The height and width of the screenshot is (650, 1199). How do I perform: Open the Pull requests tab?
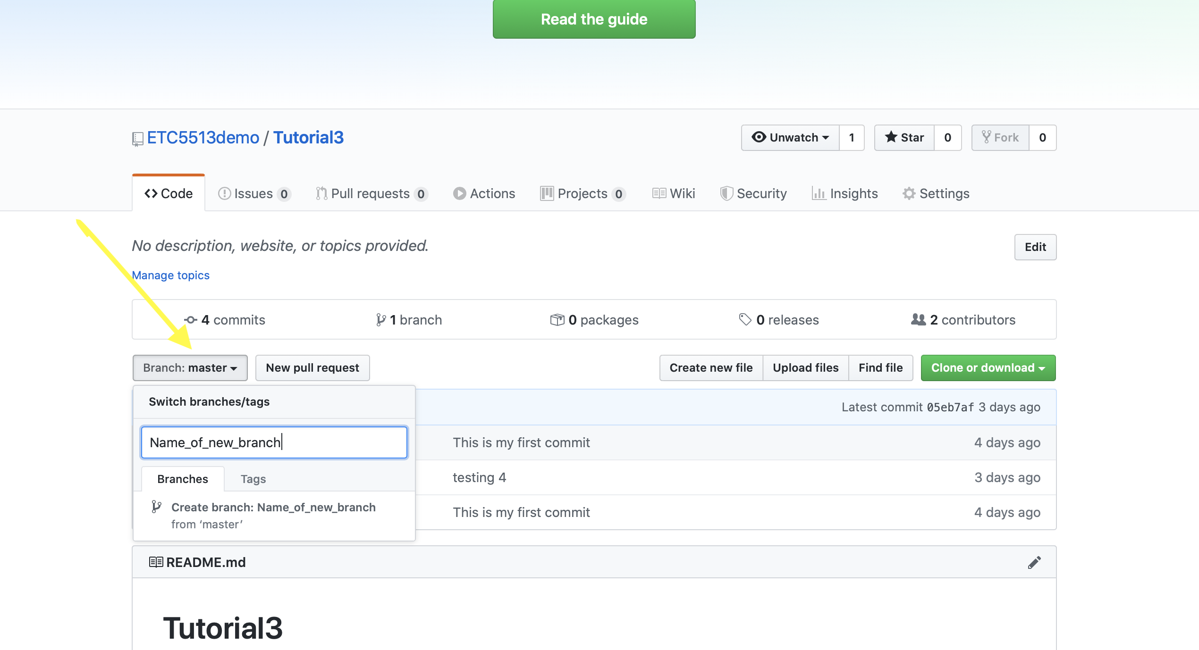tap(371, 194)
